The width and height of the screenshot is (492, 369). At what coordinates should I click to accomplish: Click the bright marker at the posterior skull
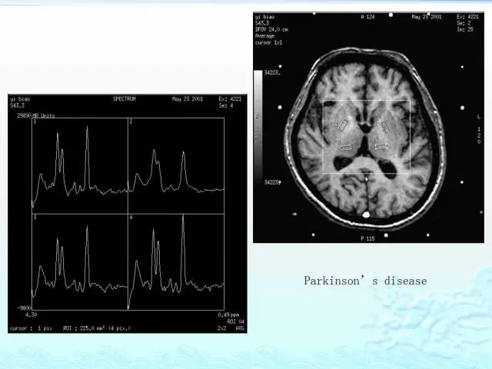click(x=366, y=214)
